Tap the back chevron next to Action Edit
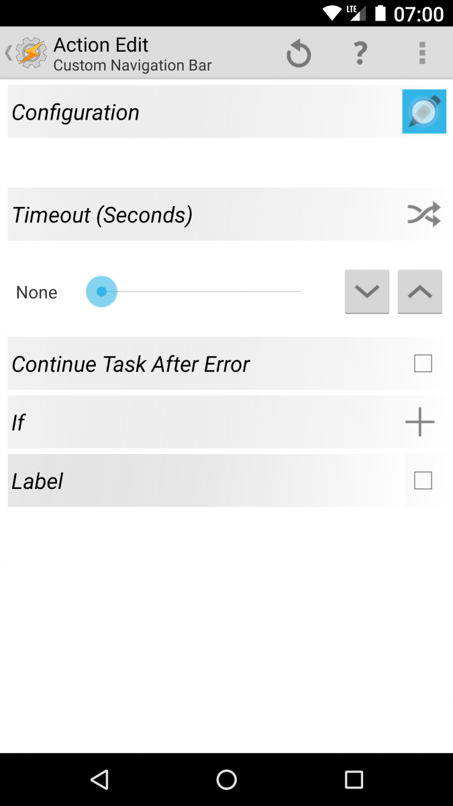Screen dimensions: 453x806 (7, 52)
